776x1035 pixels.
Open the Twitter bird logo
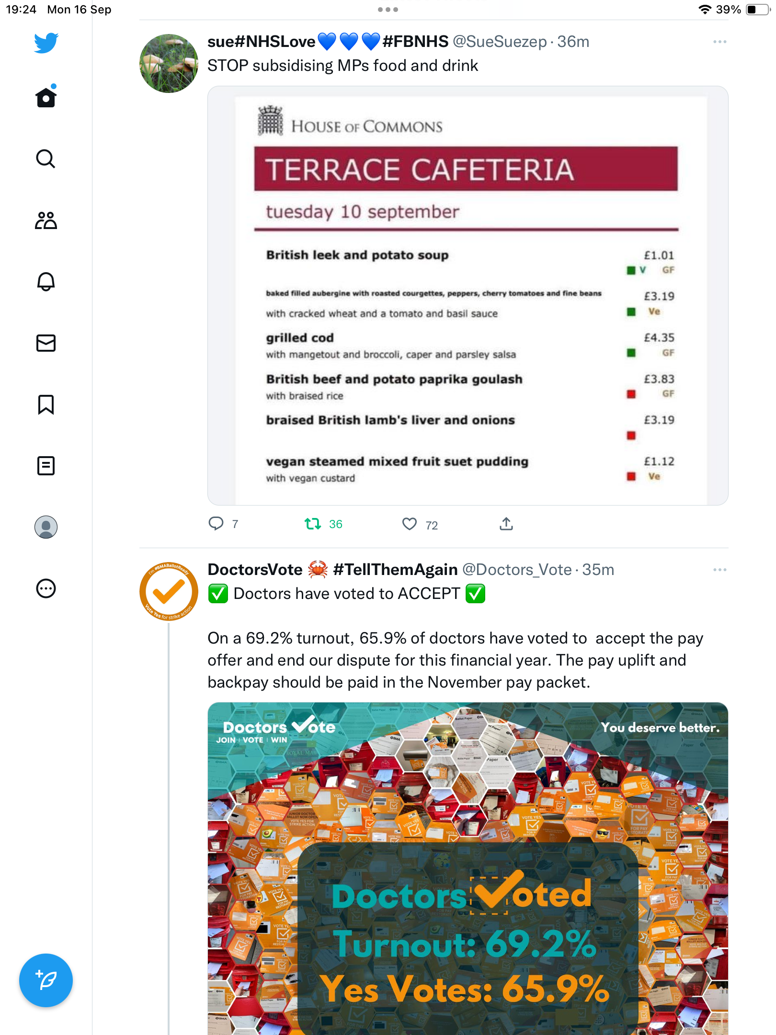pyautogui.click(x=46, y=43)
